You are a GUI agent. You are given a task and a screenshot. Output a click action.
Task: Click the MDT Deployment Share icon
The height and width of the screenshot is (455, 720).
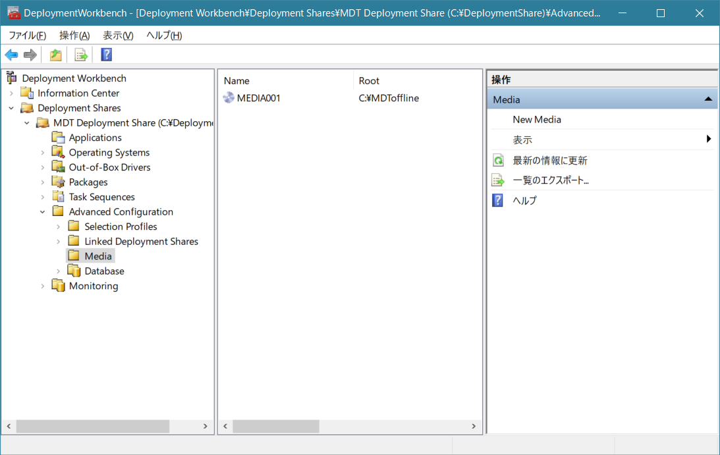click(x=43, y=122)
